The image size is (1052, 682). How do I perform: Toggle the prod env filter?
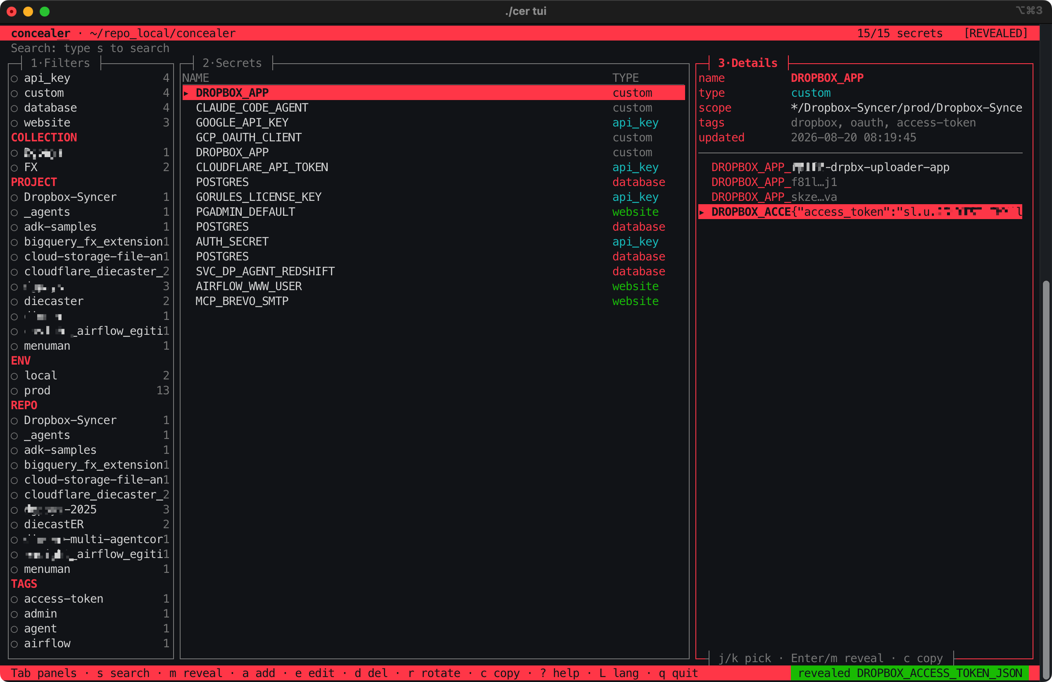[x=90, y=391]
